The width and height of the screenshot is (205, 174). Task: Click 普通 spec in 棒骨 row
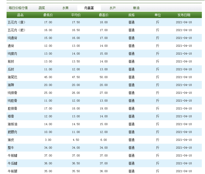tap(132, 116)
